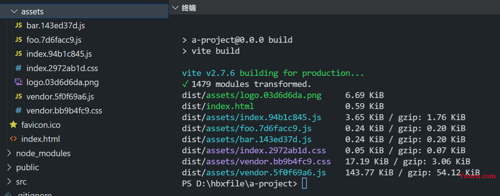This screenshot has height=196, width=500.
Task: Click '3.65 KiB / gzip: 1.76 KiB' value
Action: click(405, 117)
